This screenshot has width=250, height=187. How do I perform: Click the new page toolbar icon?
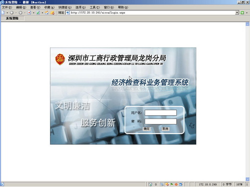pos(3,12)
